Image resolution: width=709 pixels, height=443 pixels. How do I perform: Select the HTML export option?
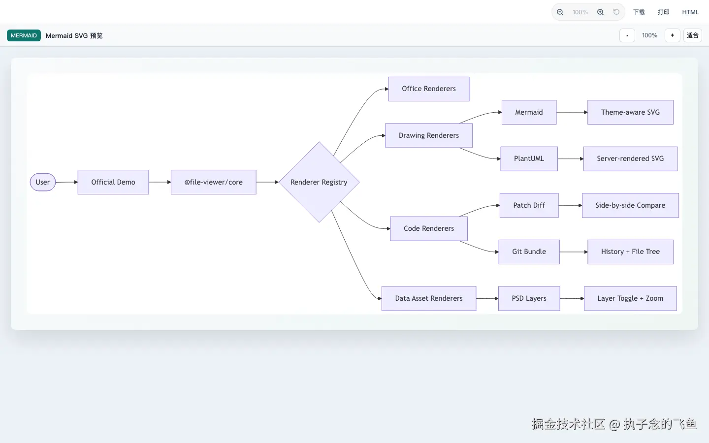click(690, 12)
